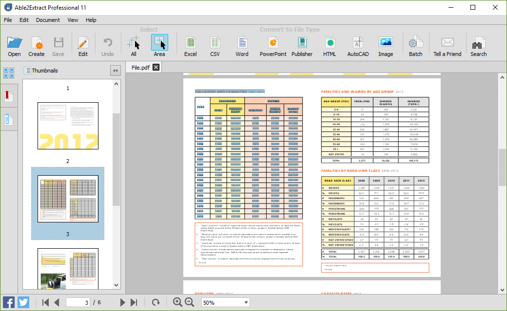507x311 pixels.
Task: Convert the document to Word
Action: (242, 46)
